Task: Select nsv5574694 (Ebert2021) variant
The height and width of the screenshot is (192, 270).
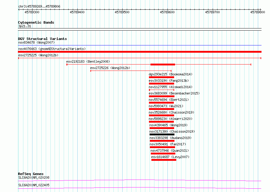Action: (x=169, y=100)
